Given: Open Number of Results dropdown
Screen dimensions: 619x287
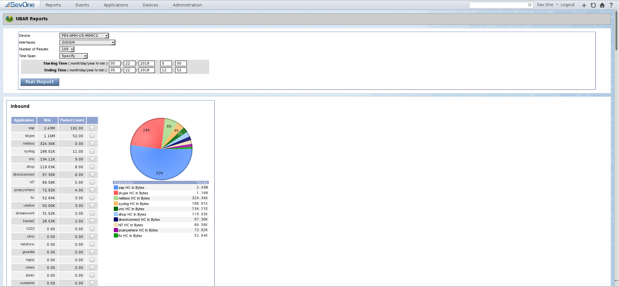Looking at the screenshot, I should (x=67, y=49).
